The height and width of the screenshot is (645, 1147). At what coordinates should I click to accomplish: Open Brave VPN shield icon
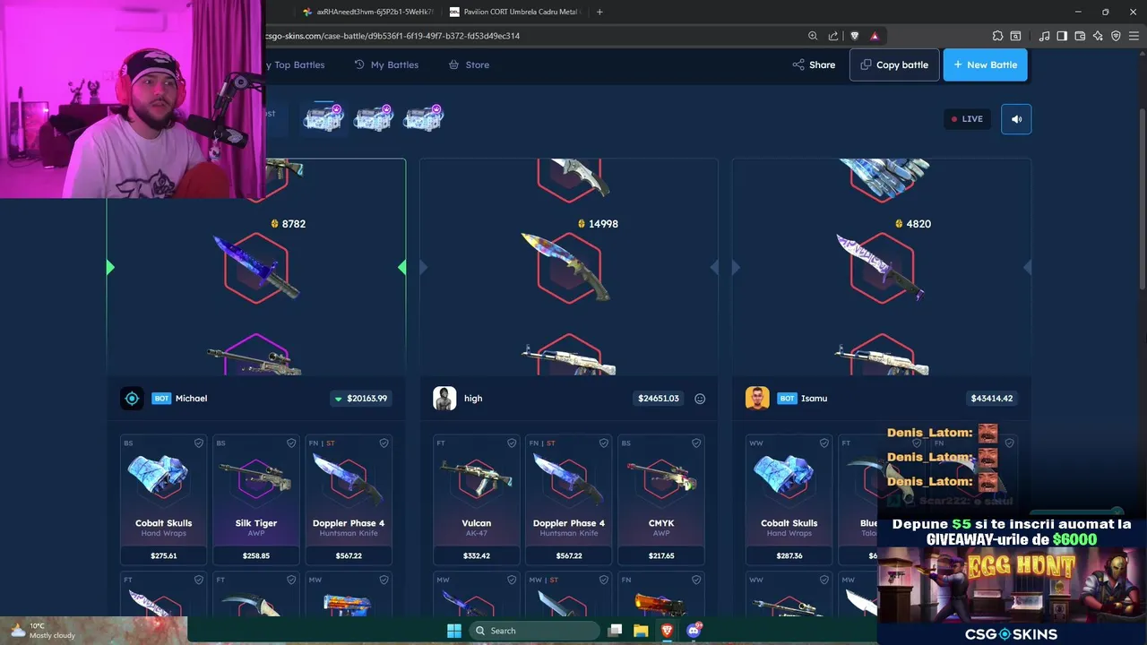coord(1116,36)
